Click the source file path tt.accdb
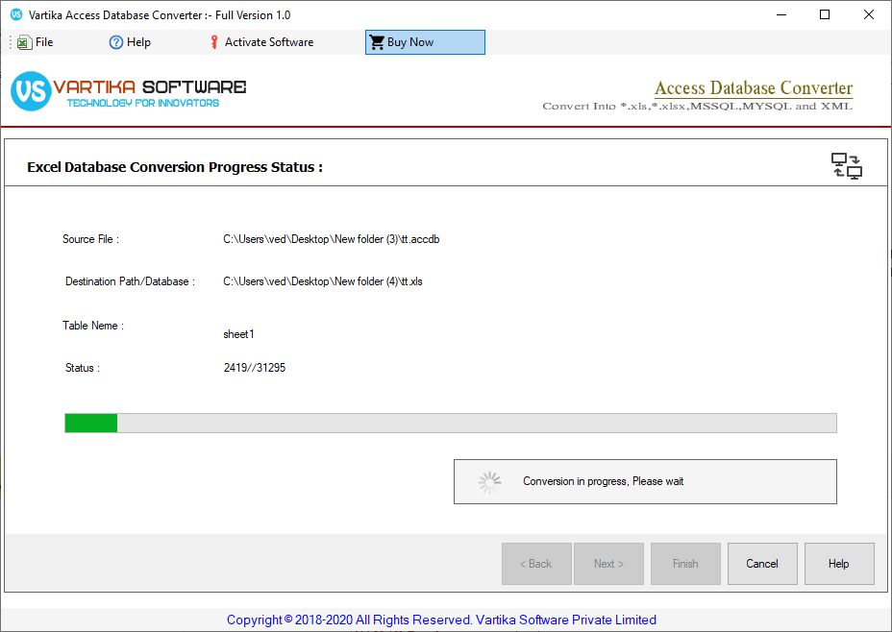This screenshot has width=892, height=632. 331,239
